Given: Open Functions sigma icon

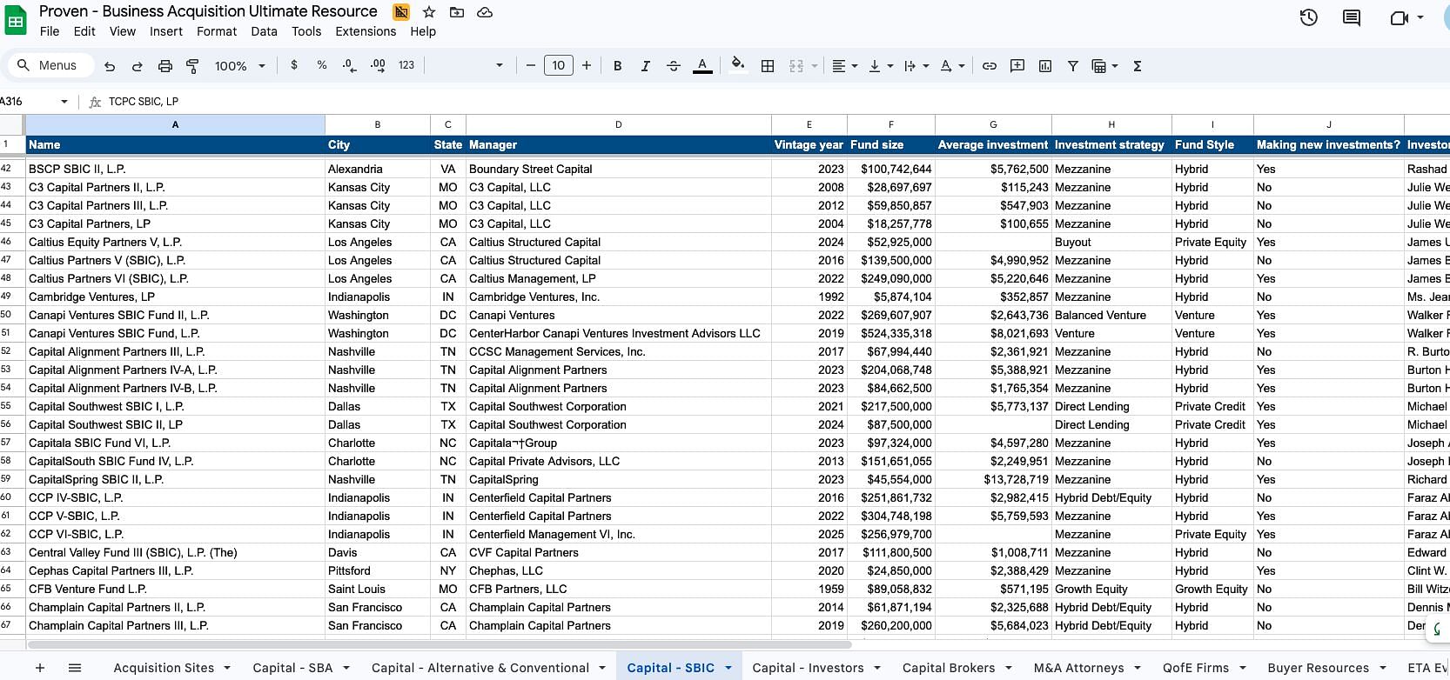Looking at the screenshot, I should (x=1137, y=66).
